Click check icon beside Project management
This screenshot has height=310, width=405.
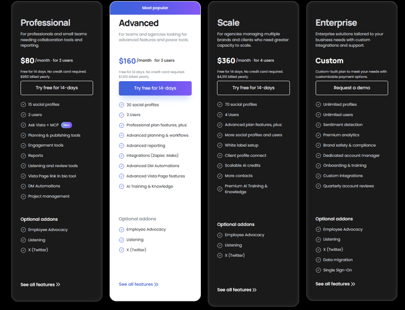coord(23,196)
